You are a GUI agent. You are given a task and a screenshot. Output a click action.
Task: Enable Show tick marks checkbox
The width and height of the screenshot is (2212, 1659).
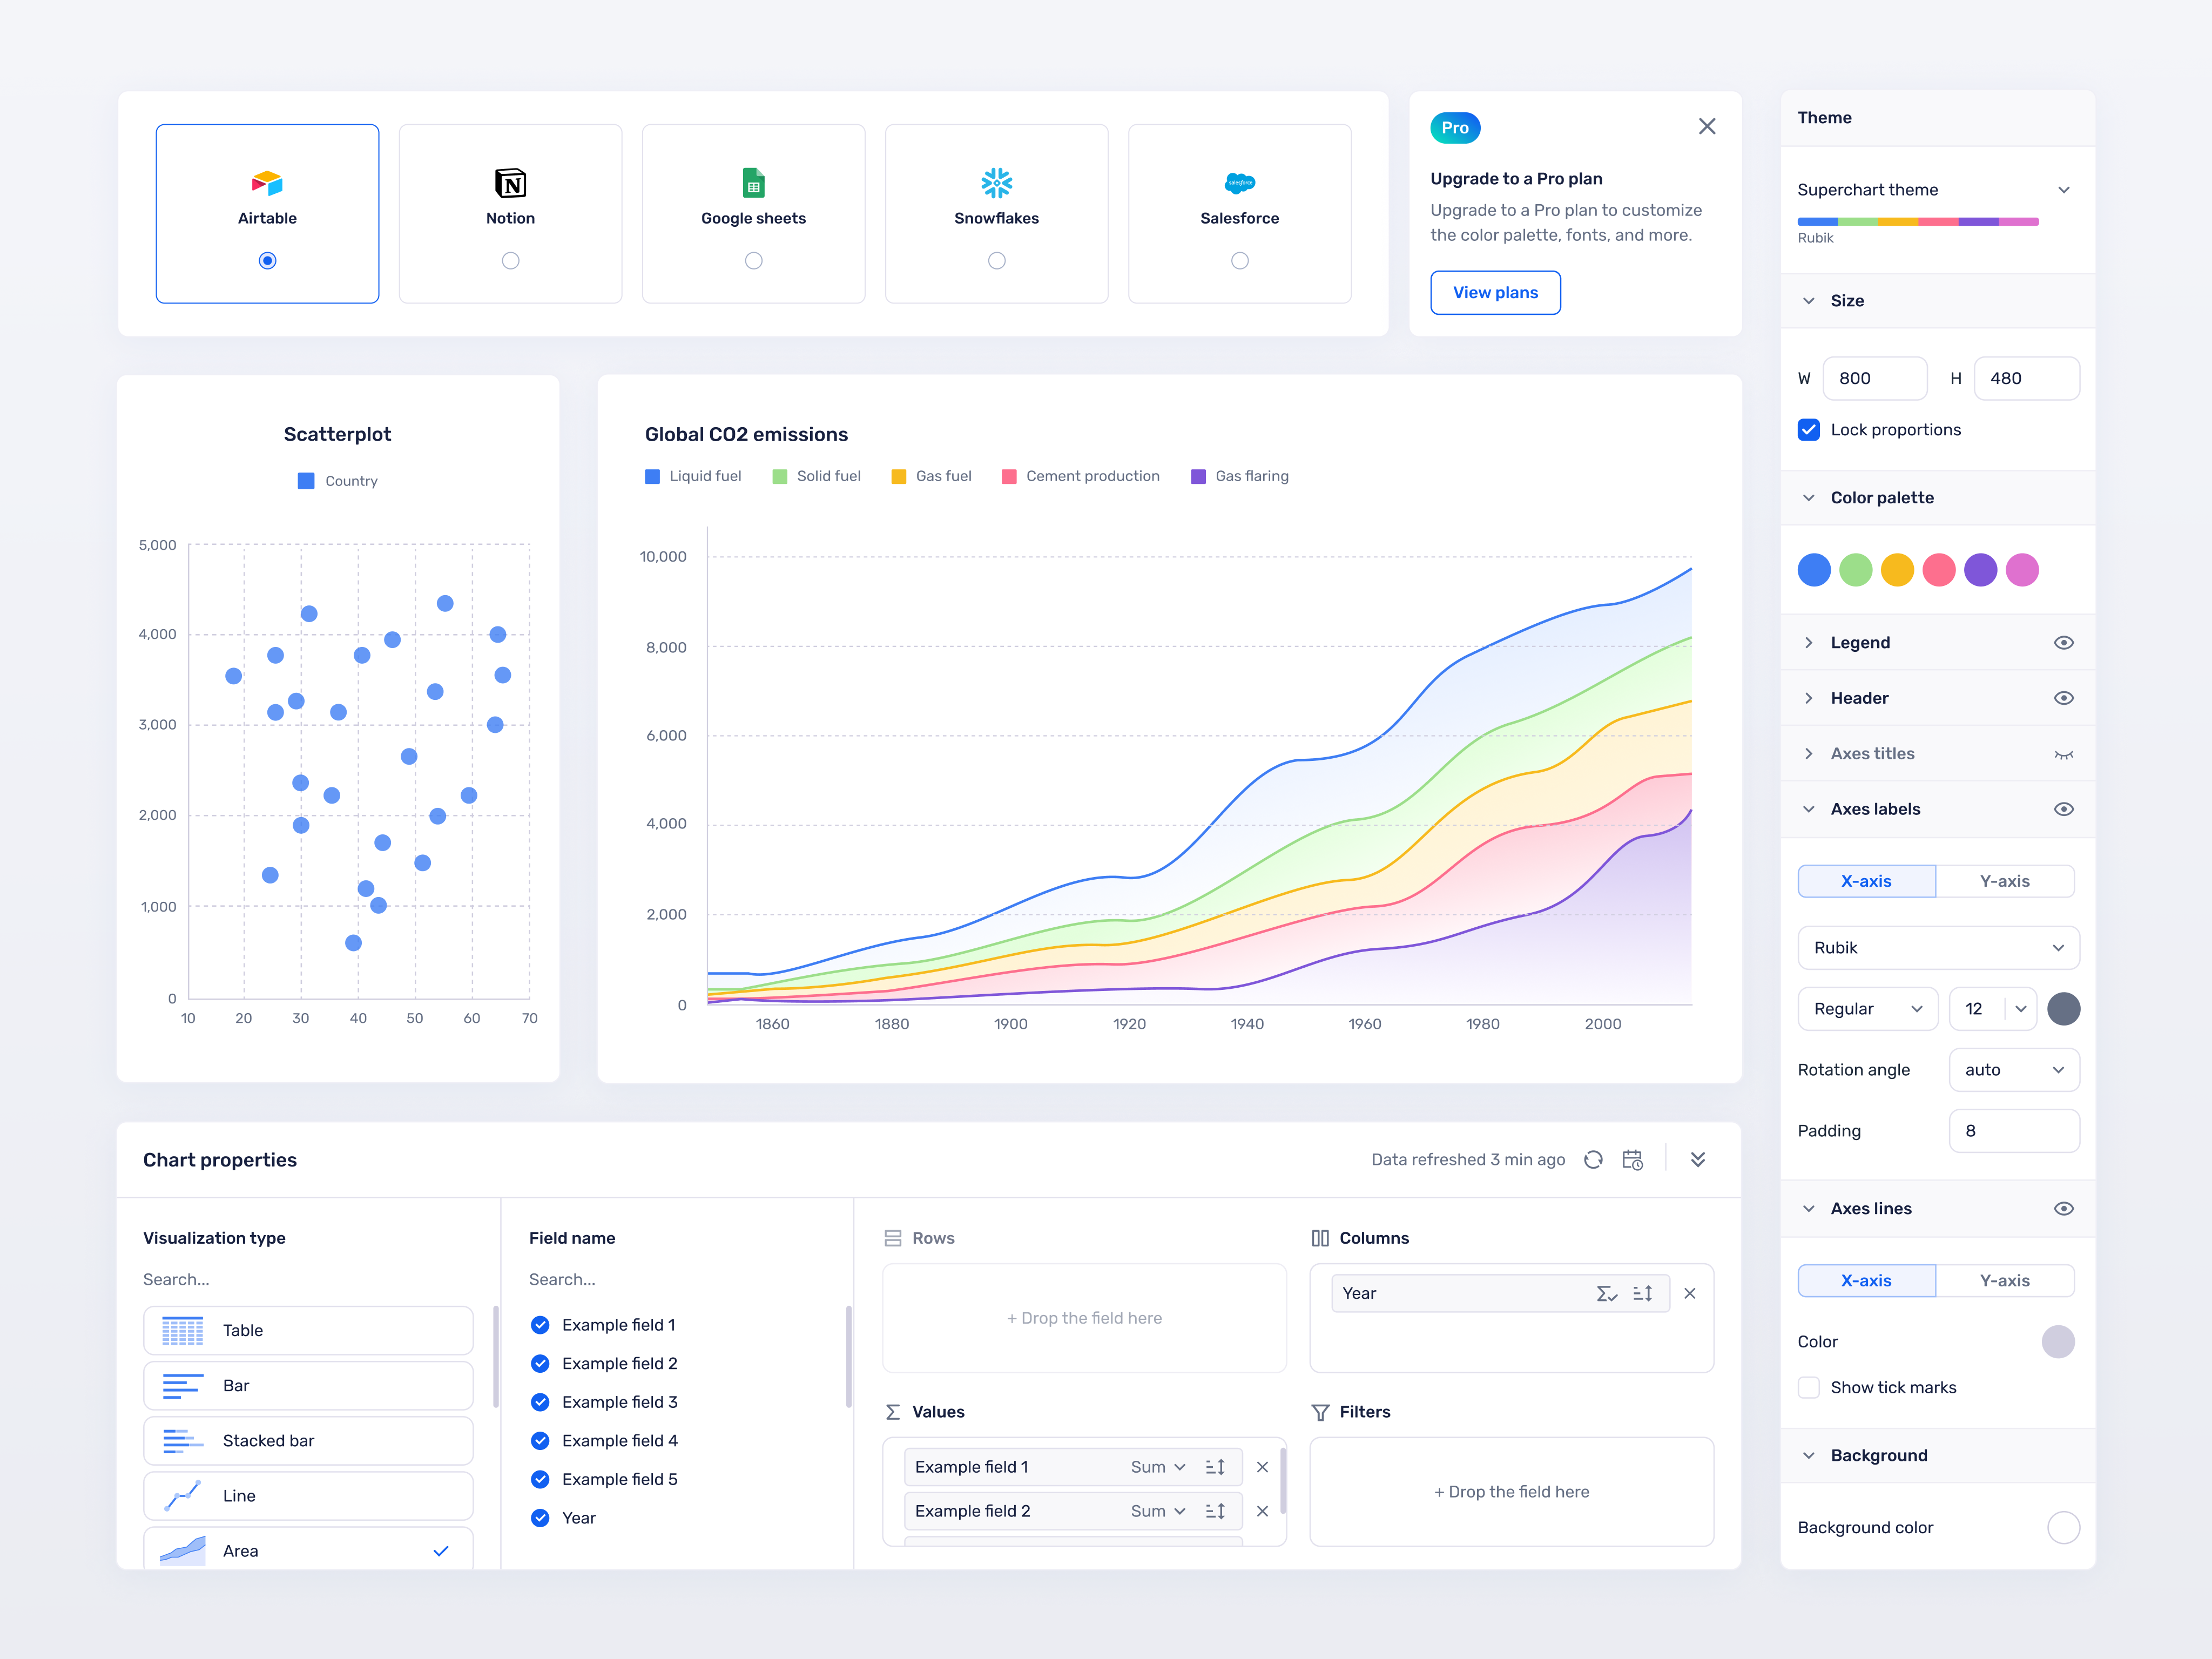(1808, 1387)
